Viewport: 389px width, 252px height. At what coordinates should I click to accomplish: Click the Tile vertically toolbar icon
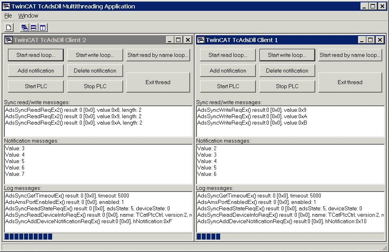tap(43, 28)
